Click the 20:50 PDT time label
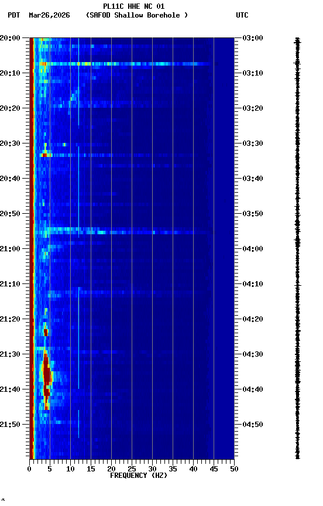 click(11, 214)
